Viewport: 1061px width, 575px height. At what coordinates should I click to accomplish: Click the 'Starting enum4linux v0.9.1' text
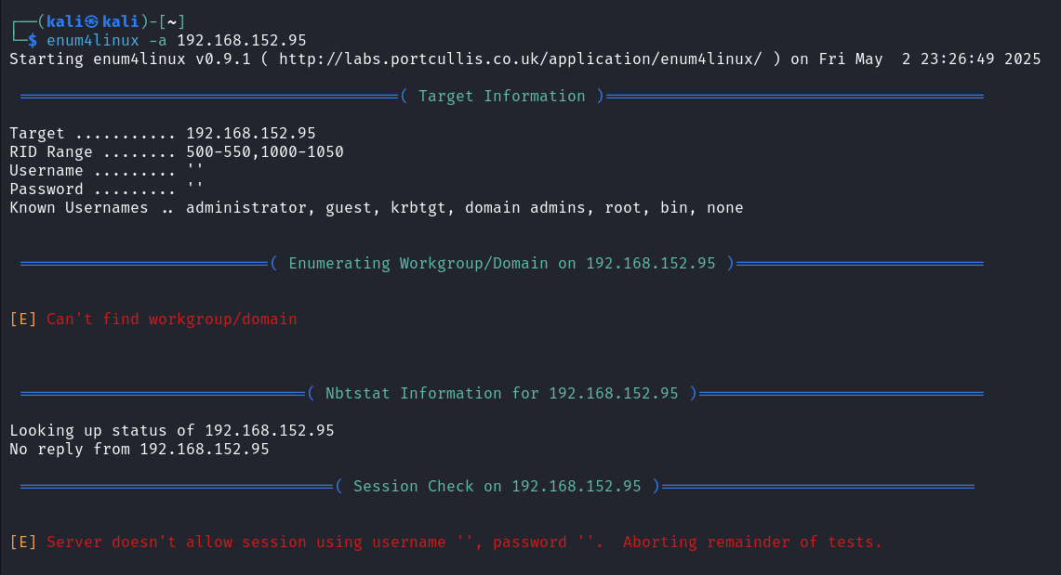[x=130, y=59]
